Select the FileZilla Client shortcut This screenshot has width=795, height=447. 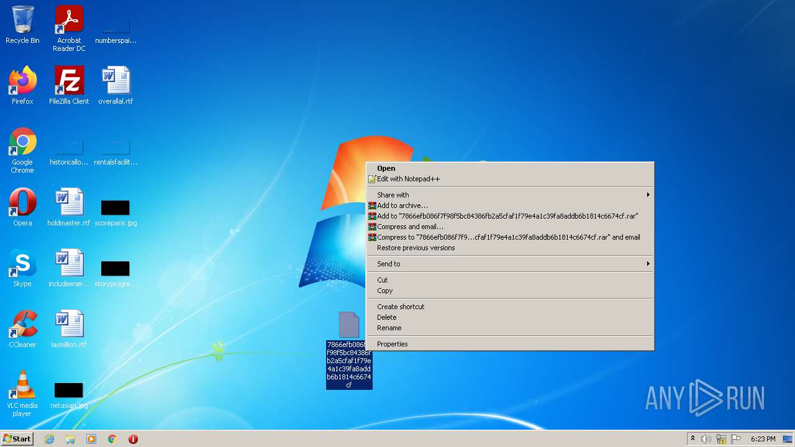[69, 86]
